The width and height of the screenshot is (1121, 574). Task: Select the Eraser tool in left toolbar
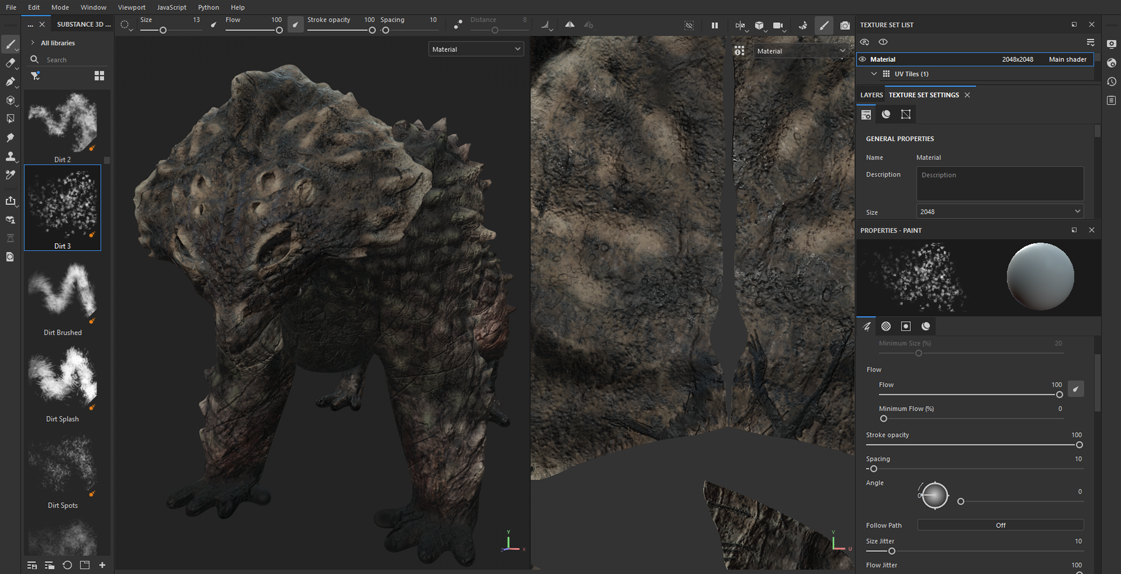pos(10,63)
